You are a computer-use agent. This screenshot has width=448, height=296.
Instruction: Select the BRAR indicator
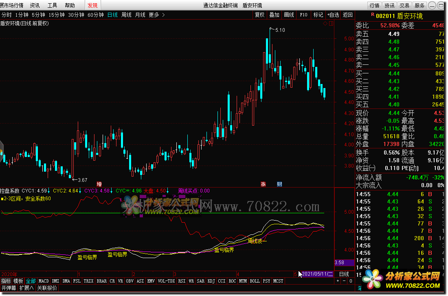click(x=101, y=281)
